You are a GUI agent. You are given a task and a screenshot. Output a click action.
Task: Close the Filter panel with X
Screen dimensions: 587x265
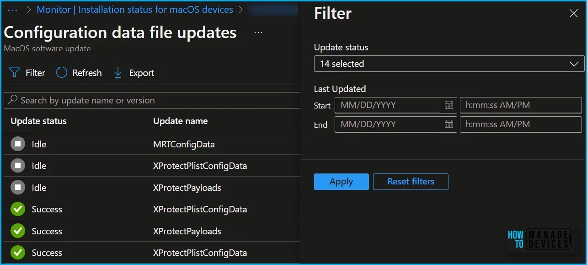tap(574, 14)
